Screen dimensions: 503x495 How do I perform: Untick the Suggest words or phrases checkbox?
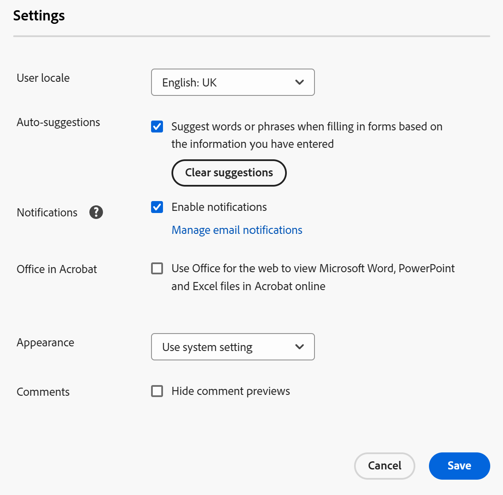point(157,127)
